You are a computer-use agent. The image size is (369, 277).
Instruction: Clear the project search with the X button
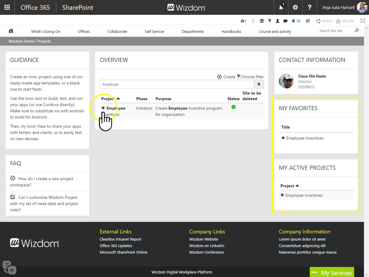click(x=259, y=84)
